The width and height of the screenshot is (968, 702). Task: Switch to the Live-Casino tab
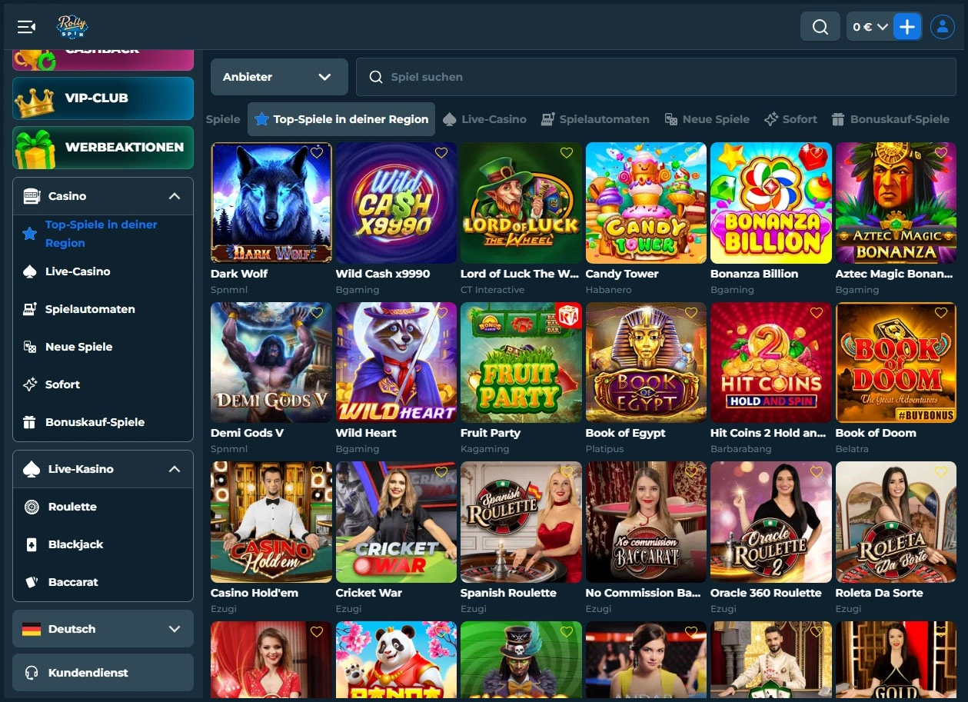(x=493, y=118)
